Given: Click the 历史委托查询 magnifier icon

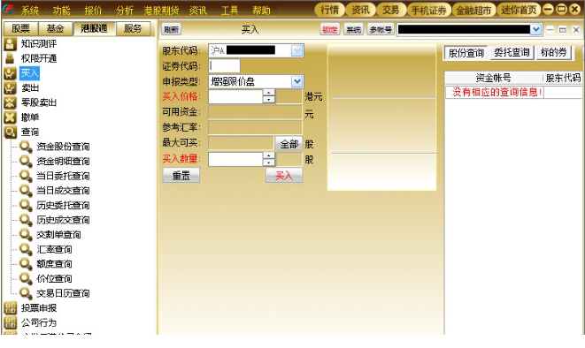Looking at the screenshot, I should [x=26, y=206].
